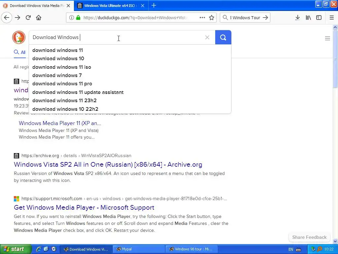The height and width of the screenshot is (254, 338).
Task: Choose suggestion download windows 11 update assistant
Action: 130,92
